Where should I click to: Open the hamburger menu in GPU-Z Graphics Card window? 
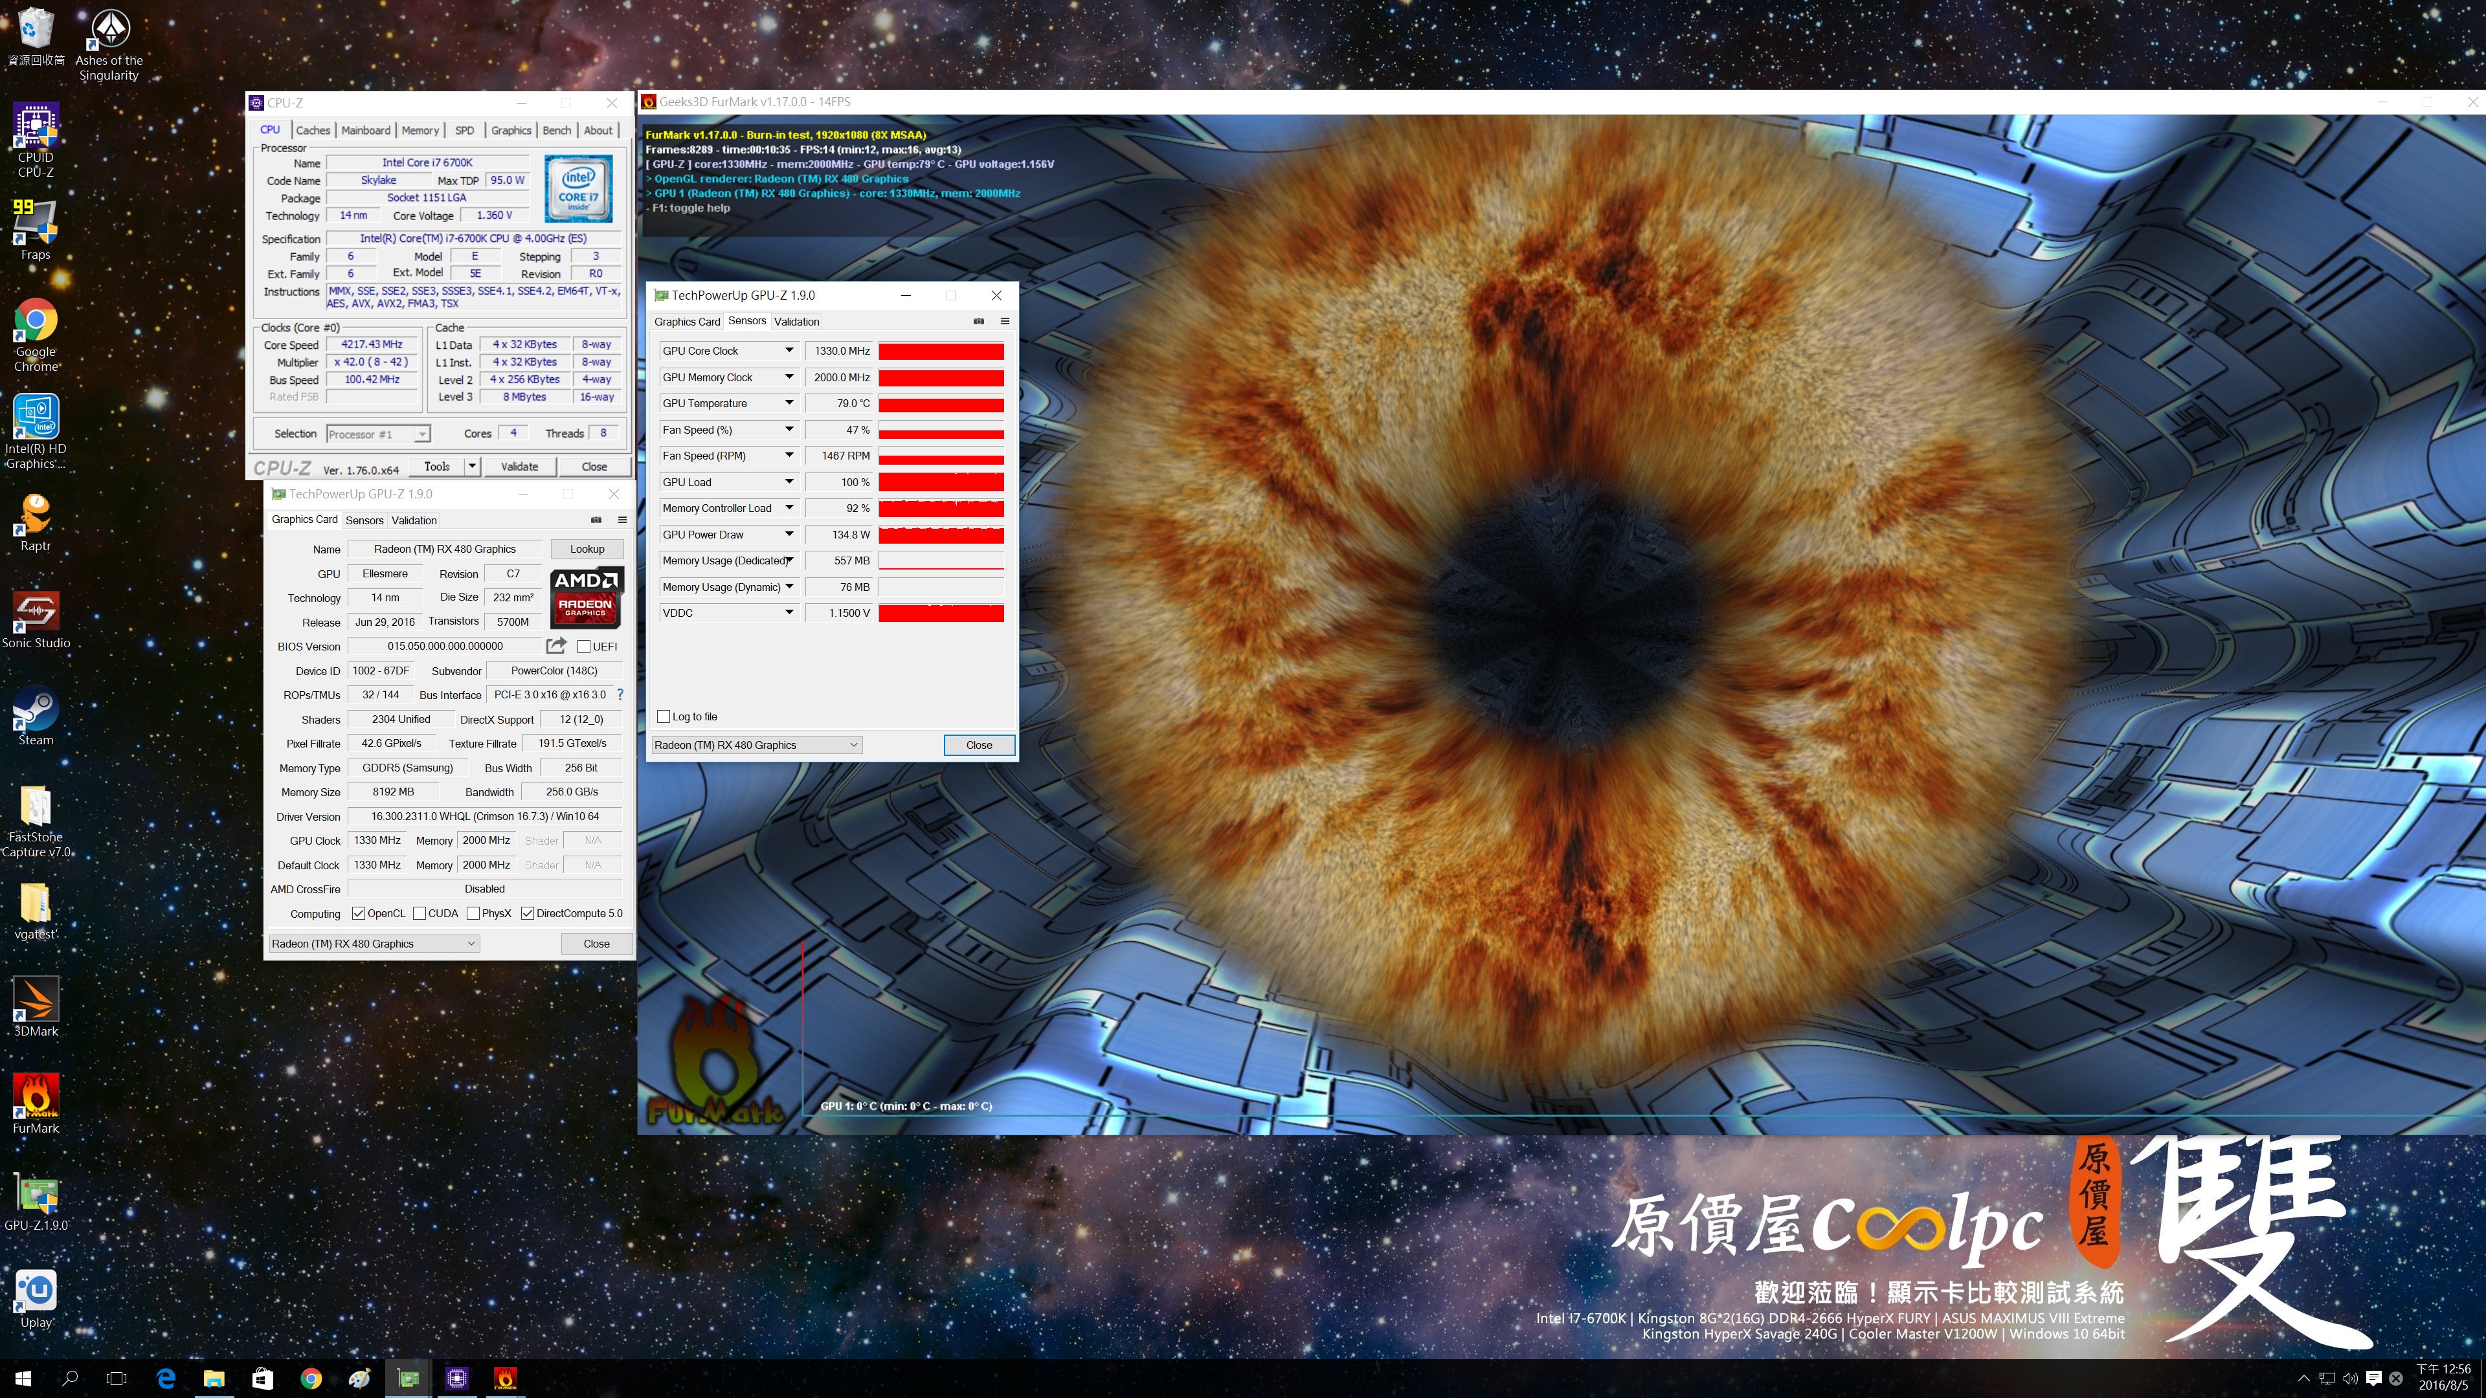click(622, 520)
